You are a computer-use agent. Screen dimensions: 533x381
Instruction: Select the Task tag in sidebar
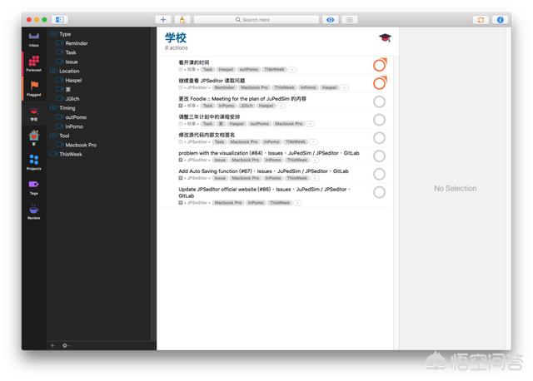pos(71,52)
